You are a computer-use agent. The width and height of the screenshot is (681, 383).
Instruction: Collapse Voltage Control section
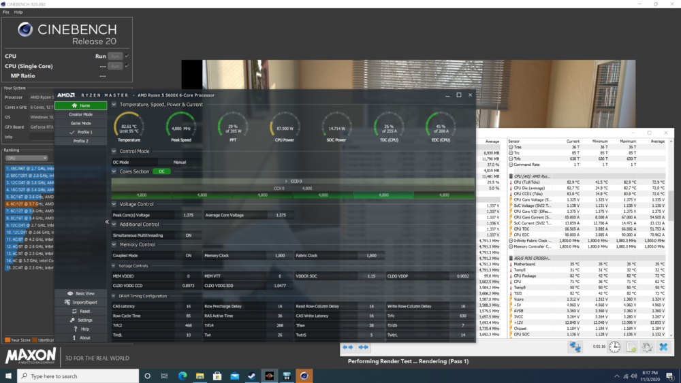pyautogui.click(x=114, y=204)
